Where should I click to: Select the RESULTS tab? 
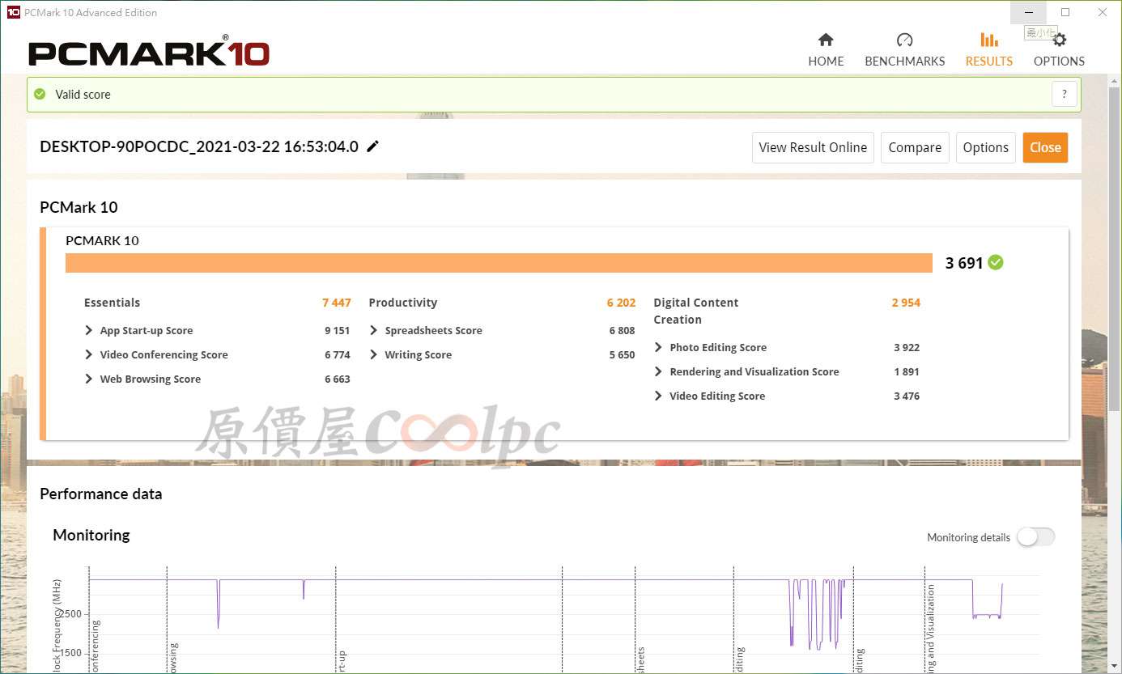pos(988,50)
